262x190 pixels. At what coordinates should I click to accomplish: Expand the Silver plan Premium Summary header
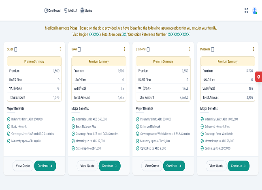pyautogui.click(x=34, y=61)
